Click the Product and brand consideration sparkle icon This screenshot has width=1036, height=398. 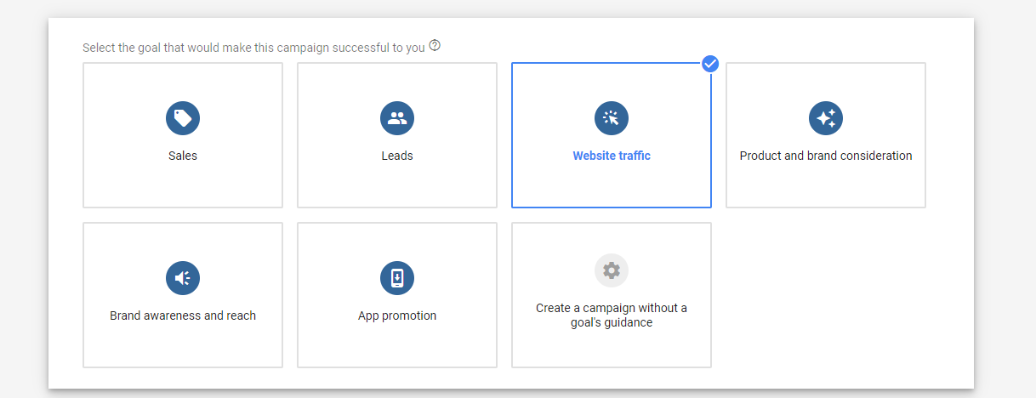pyautogui.click(x=826, y=117)
